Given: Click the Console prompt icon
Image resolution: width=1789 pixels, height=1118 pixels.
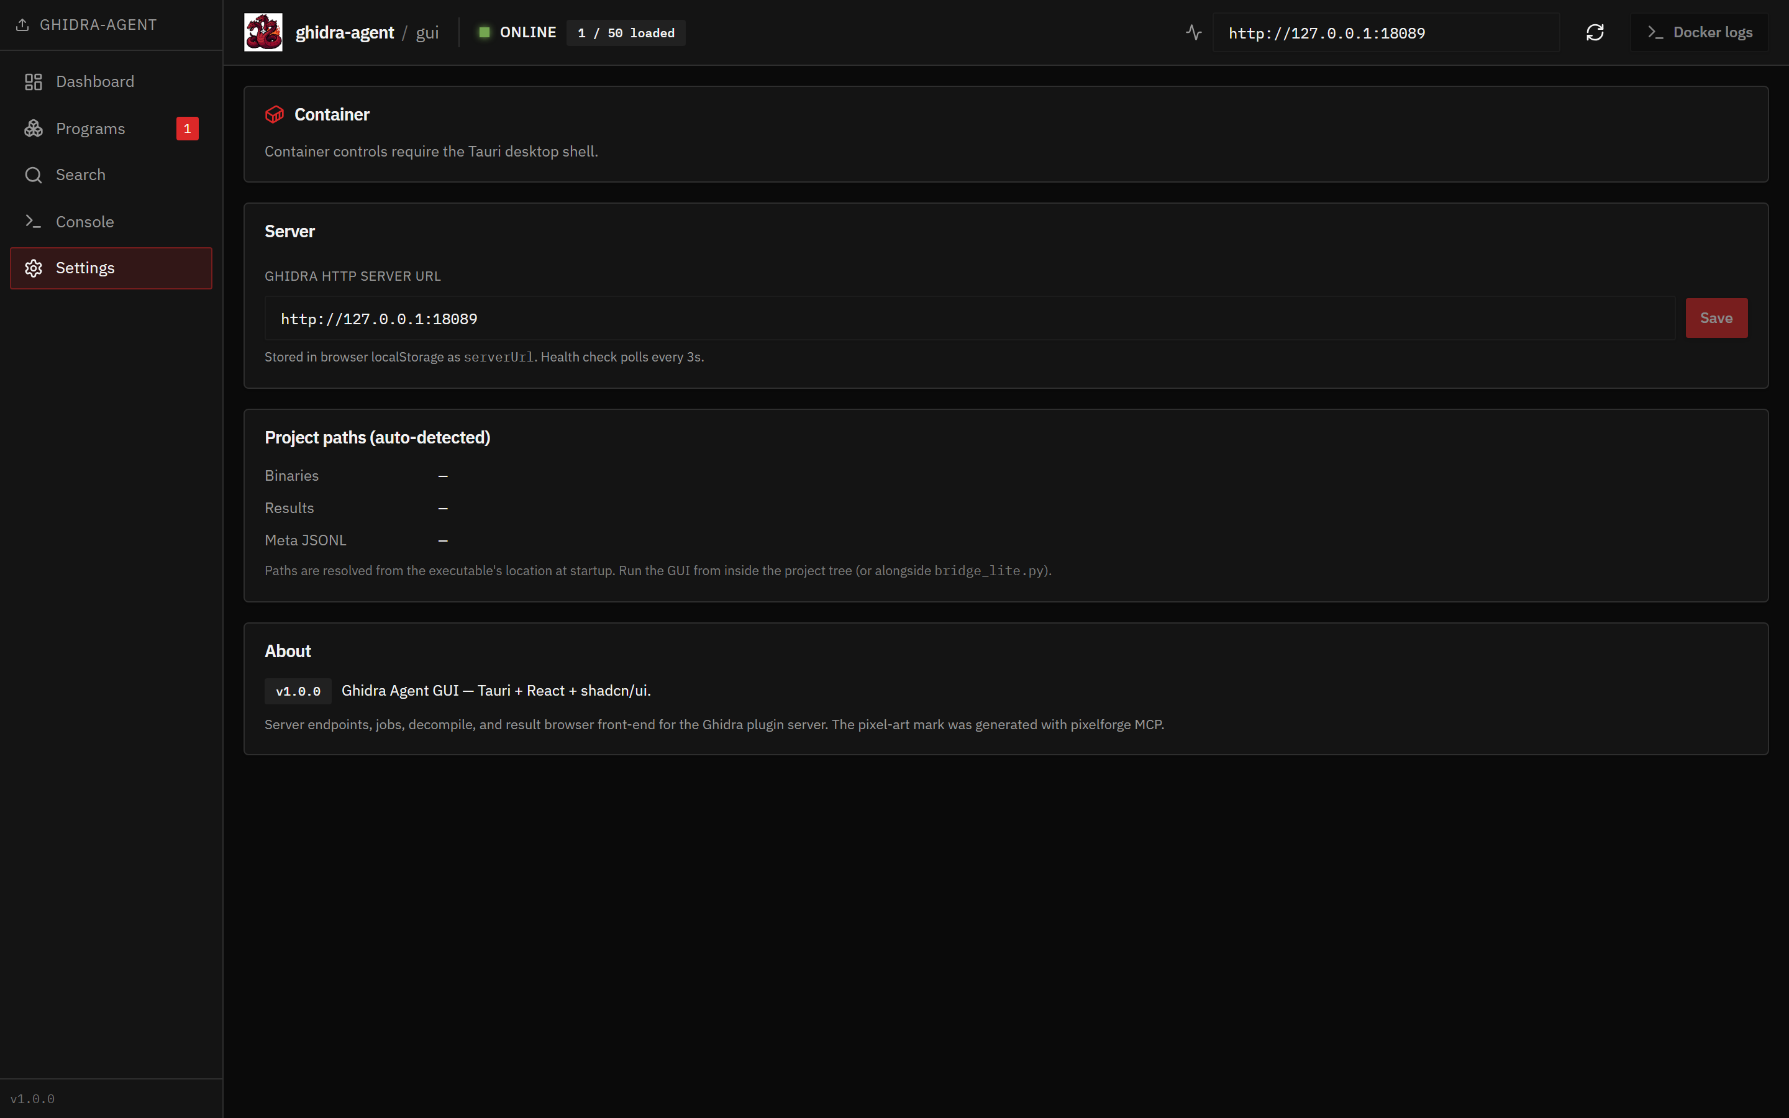Looking at the screenshot, I should [34, 221].
